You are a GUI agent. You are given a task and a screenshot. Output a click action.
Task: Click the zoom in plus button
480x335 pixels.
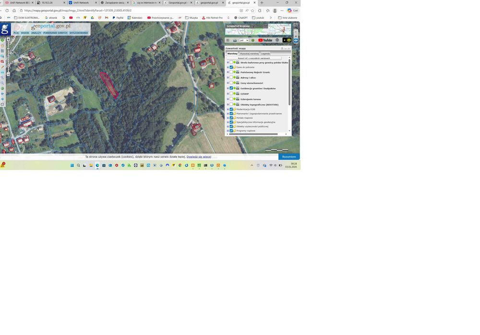point(8,39)
